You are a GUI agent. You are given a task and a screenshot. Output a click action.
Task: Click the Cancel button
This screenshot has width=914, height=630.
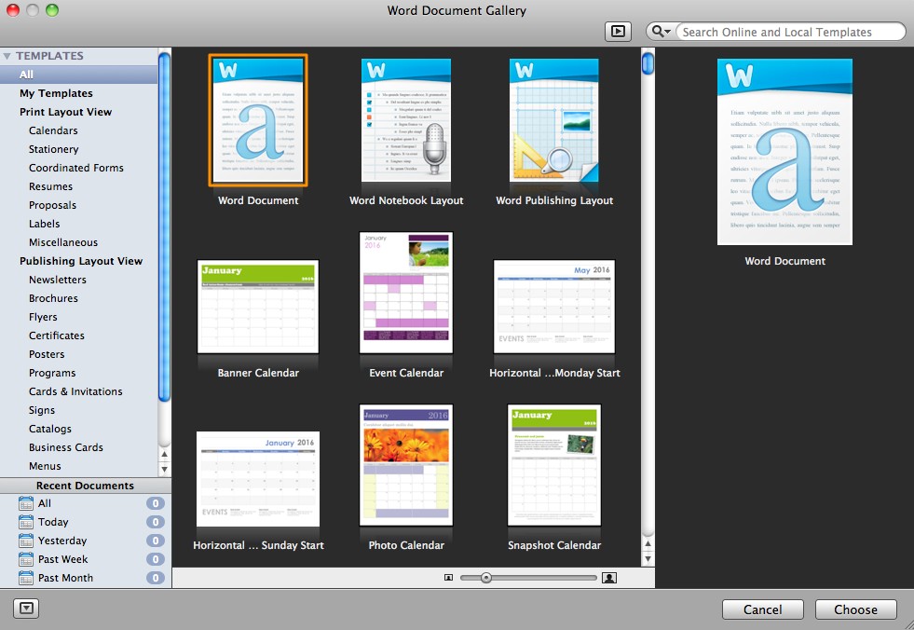point(762,609)
